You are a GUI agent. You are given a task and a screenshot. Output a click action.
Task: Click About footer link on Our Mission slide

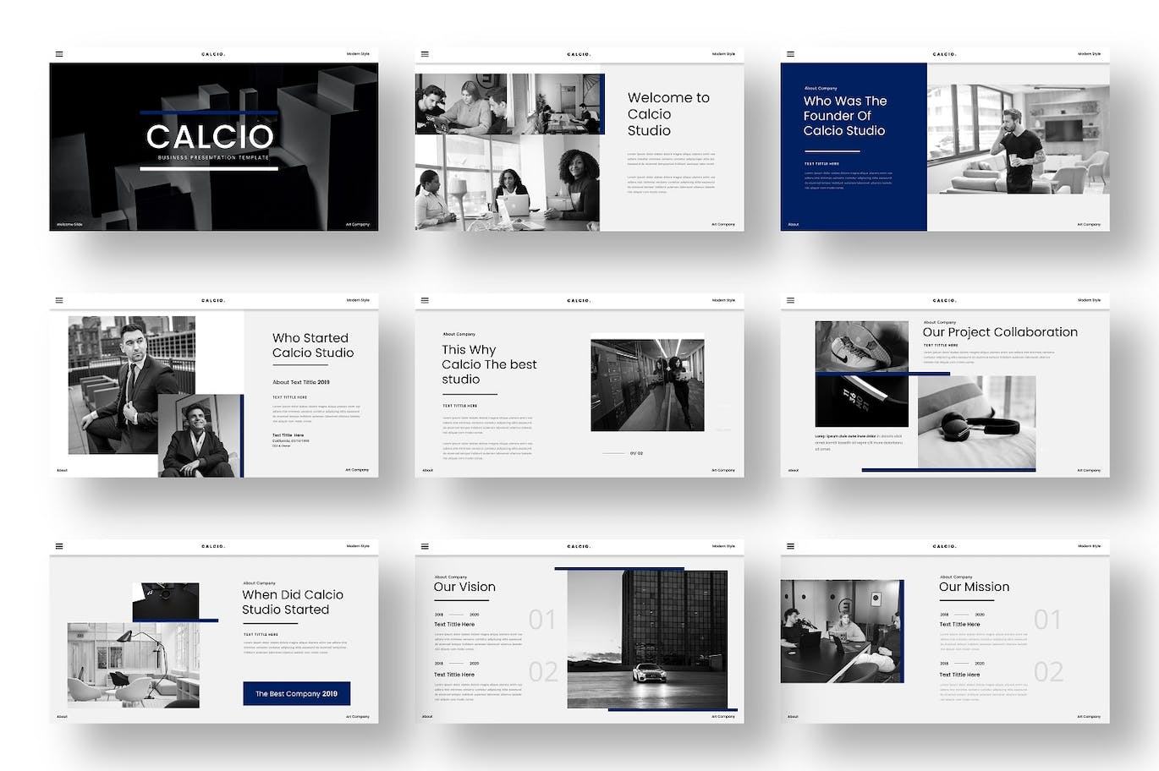click(793, 717)
